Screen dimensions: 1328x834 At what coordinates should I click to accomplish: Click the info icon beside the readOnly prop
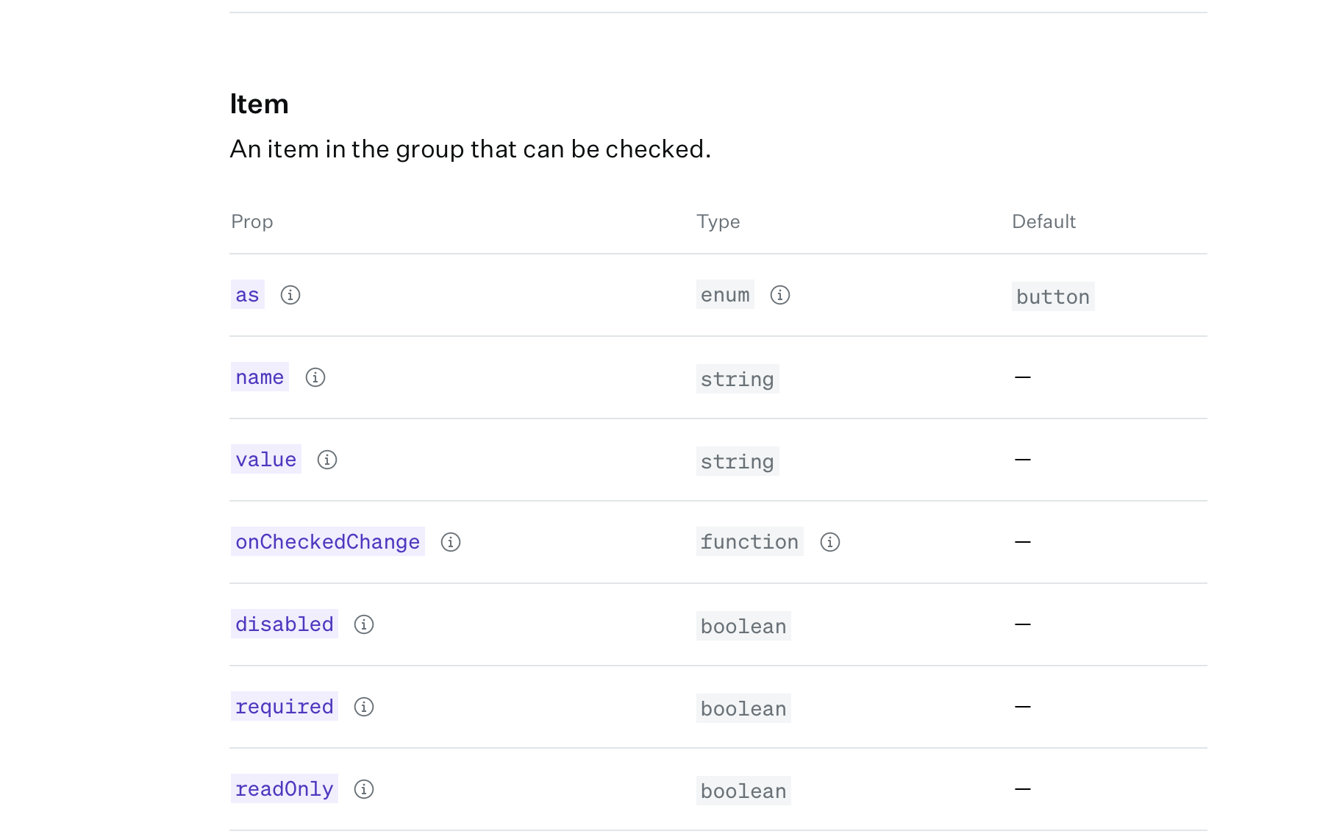point(363,790)
